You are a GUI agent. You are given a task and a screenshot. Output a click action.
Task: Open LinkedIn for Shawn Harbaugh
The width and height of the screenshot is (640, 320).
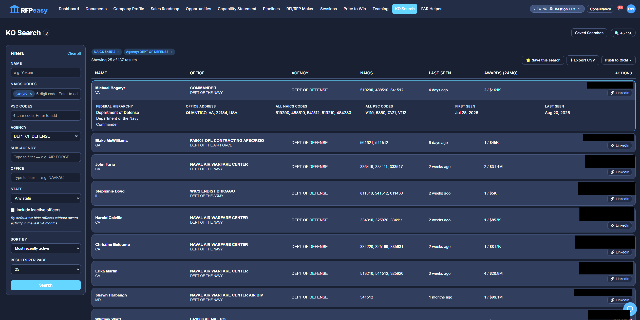(619, 300)
